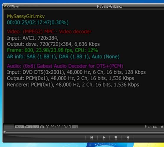Click the "Renderer: PCM(0x1)" line

(73, 85)
